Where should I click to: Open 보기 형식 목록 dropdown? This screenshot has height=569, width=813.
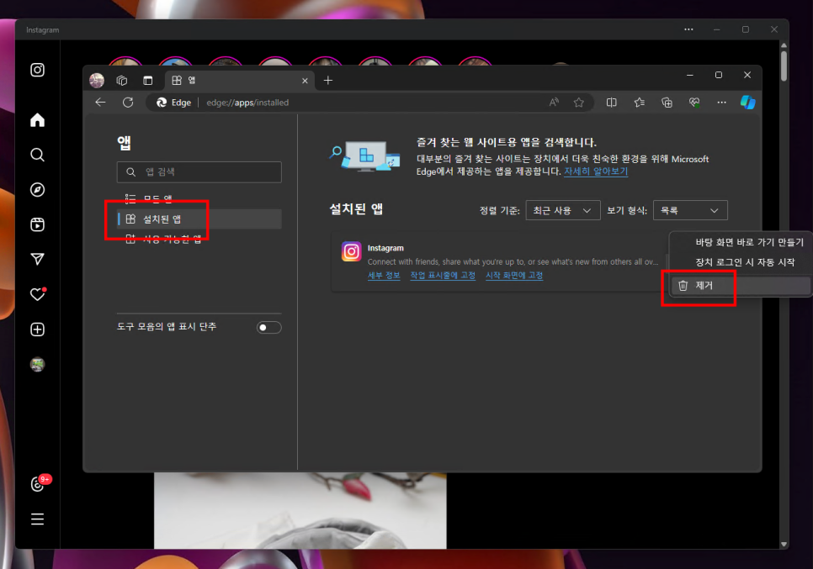(690, 210)
